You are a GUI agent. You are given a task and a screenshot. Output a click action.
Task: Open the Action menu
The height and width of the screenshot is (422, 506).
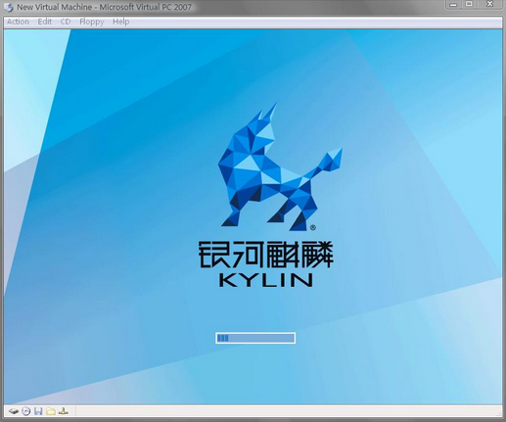pos(18,22)
